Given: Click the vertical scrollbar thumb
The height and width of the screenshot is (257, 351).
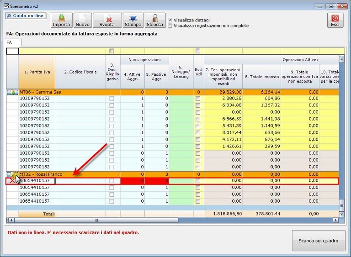Looking at the screenshot, I should tap(341, 205).
